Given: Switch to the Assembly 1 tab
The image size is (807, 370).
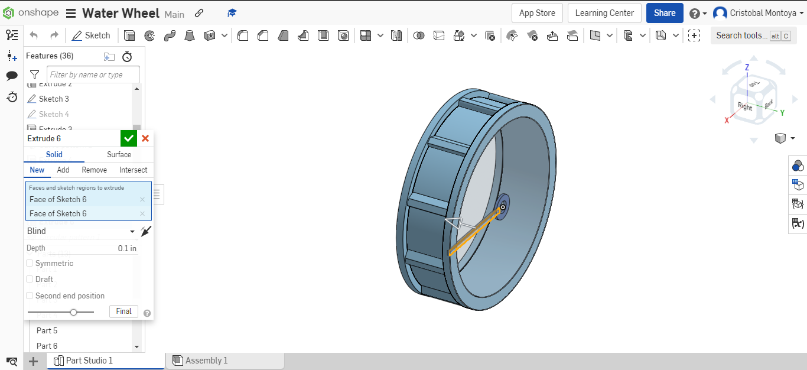Looking at the screenshot, I should tap(207, 360).
